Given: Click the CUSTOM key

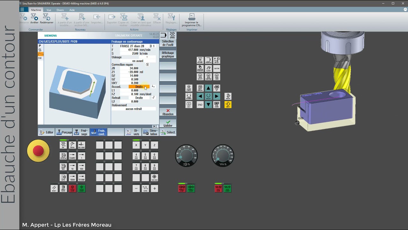Looking at the screenshot, I should pos(217,68).
